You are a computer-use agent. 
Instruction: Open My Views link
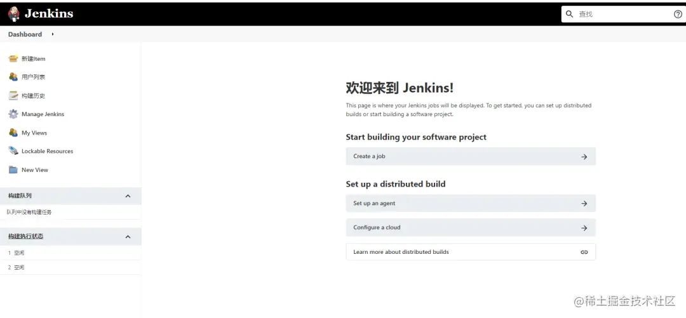pos(34,133)
